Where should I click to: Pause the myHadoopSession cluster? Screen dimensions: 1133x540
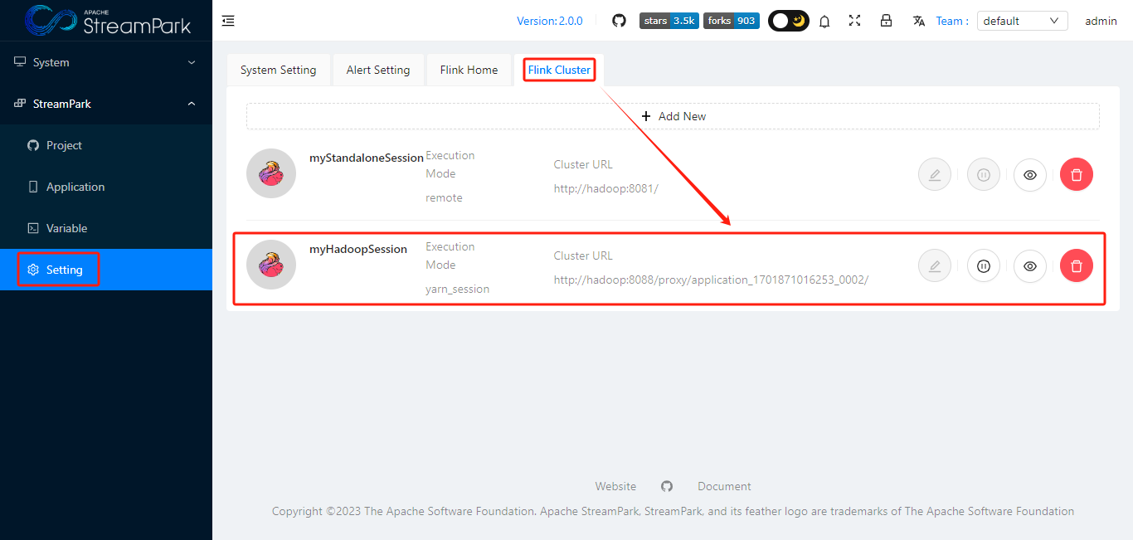983,265
